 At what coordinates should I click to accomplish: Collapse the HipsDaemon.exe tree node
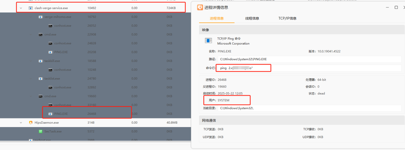click(21, 123)
